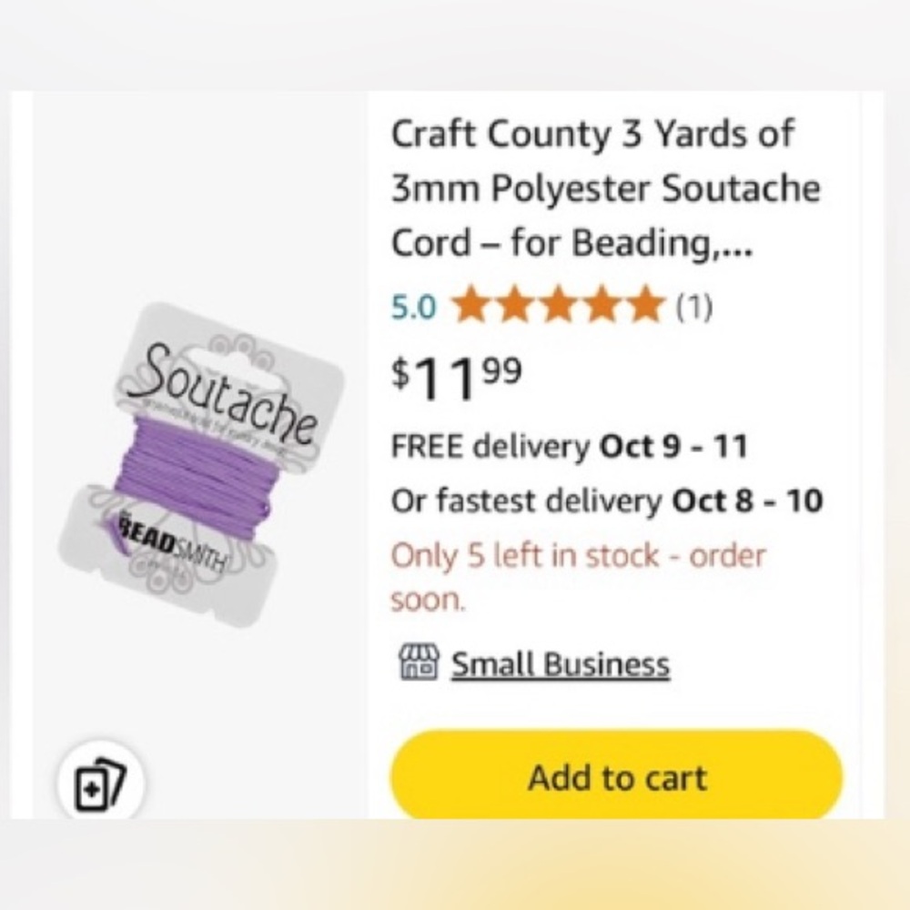Click the FREE delivery Oct 9 - 11 text
Screen dimensions: 910x910
(x=569, y=447)
